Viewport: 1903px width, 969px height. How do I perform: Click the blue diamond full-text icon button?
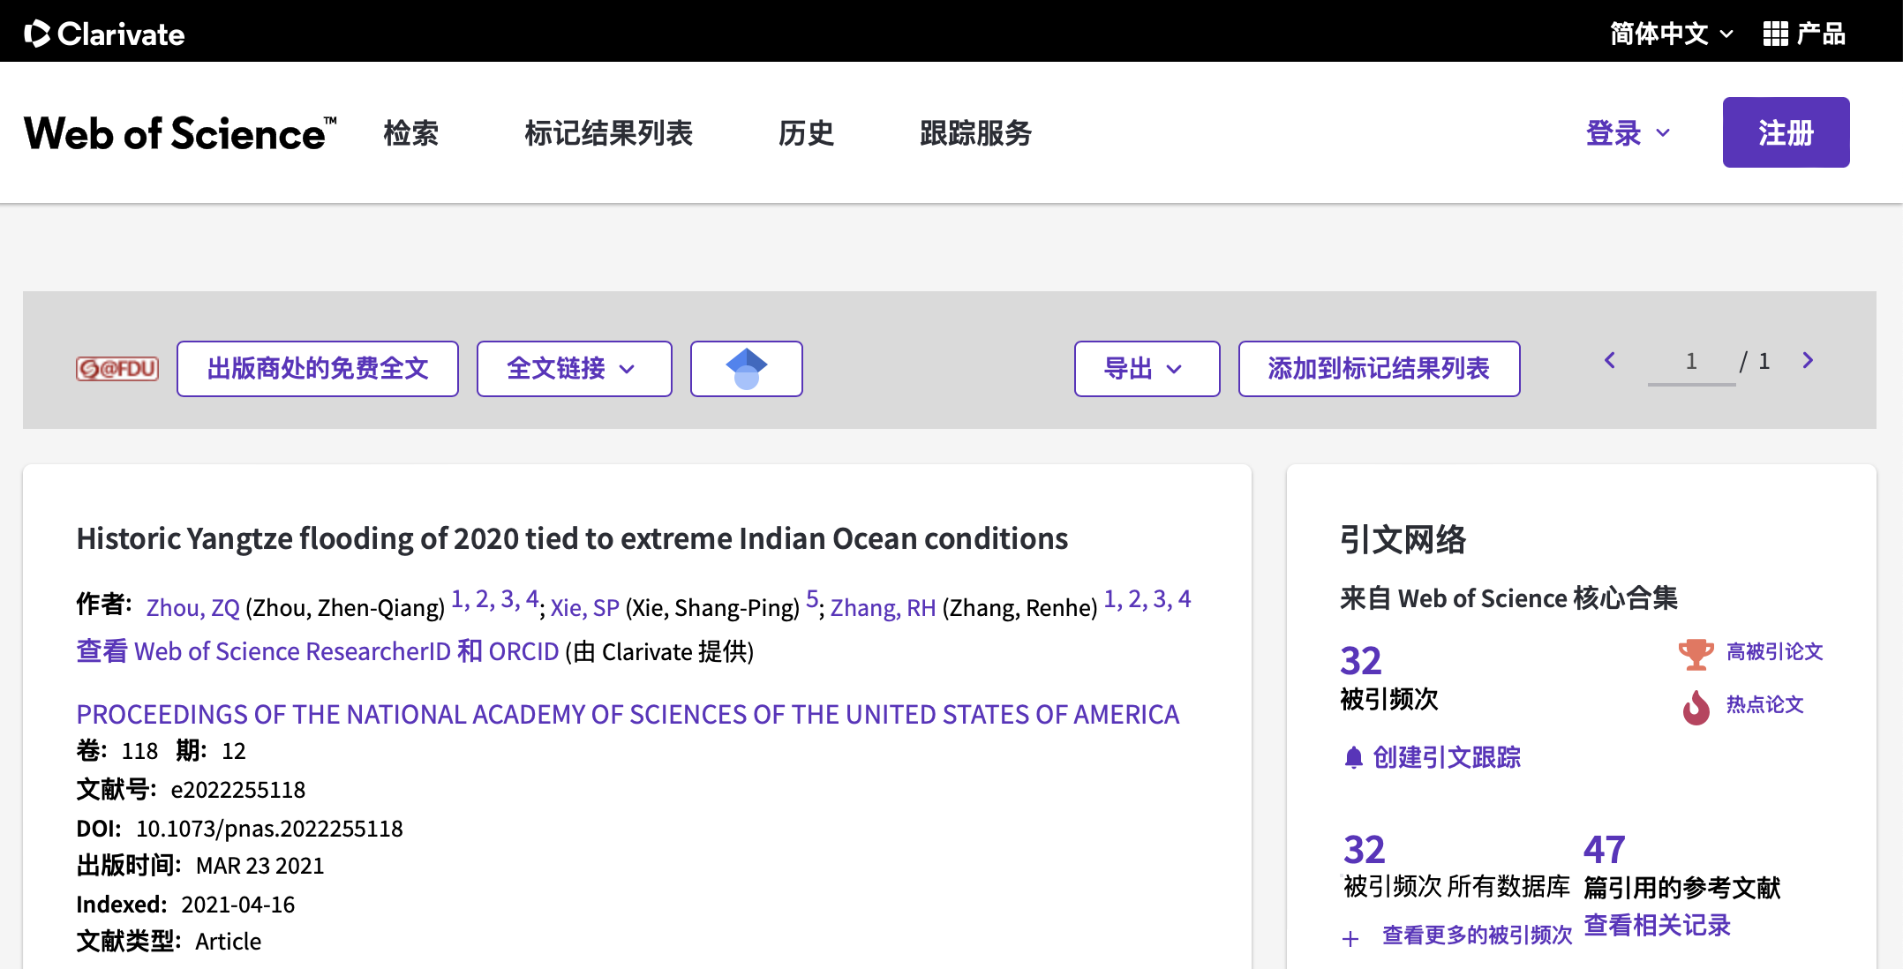(x=746, y=368)
